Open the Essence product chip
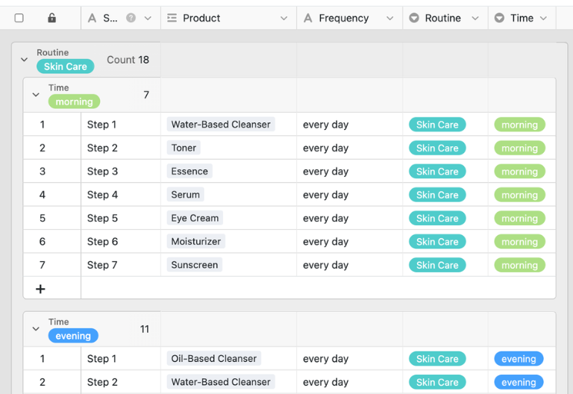This screenshot has width=573, height=394. [190, 171]
